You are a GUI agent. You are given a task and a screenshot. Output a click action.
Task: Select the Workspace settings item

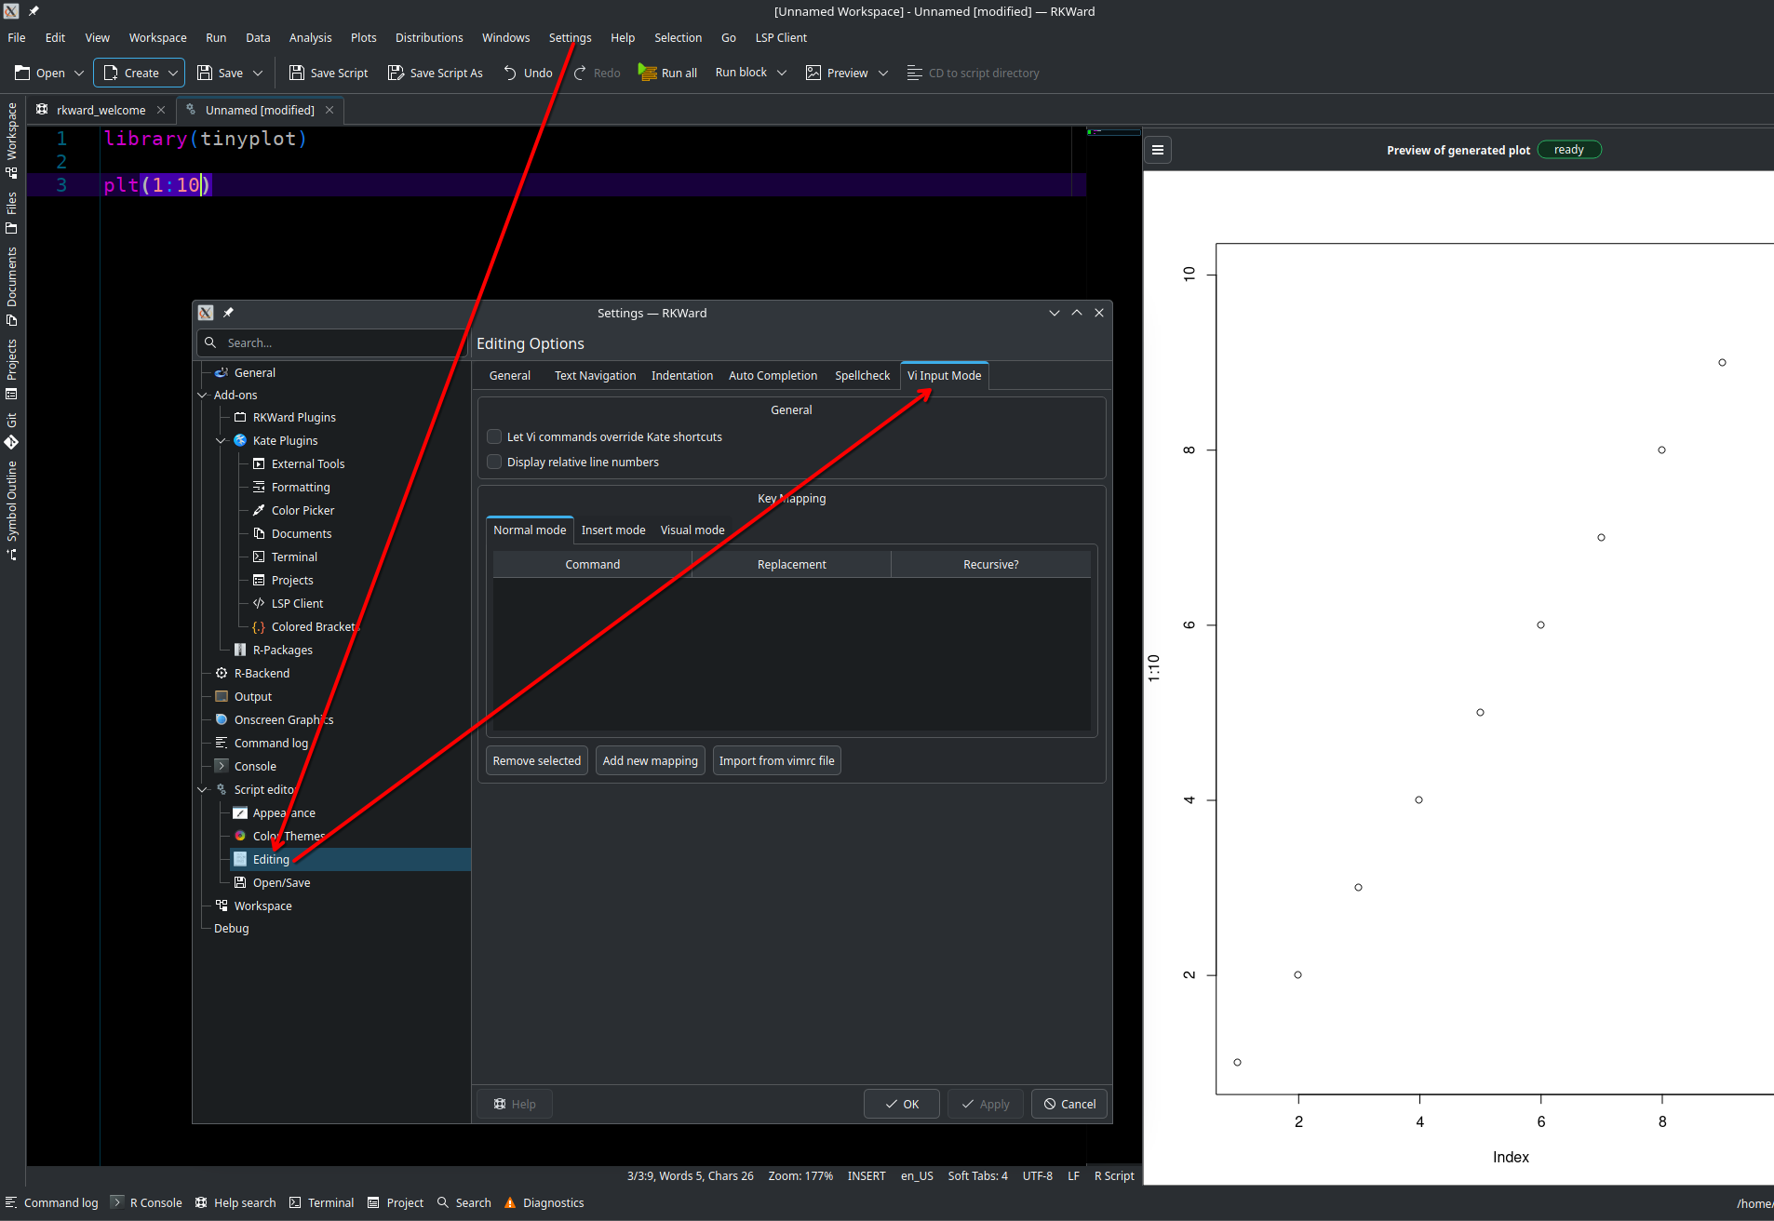coord(262,906)
